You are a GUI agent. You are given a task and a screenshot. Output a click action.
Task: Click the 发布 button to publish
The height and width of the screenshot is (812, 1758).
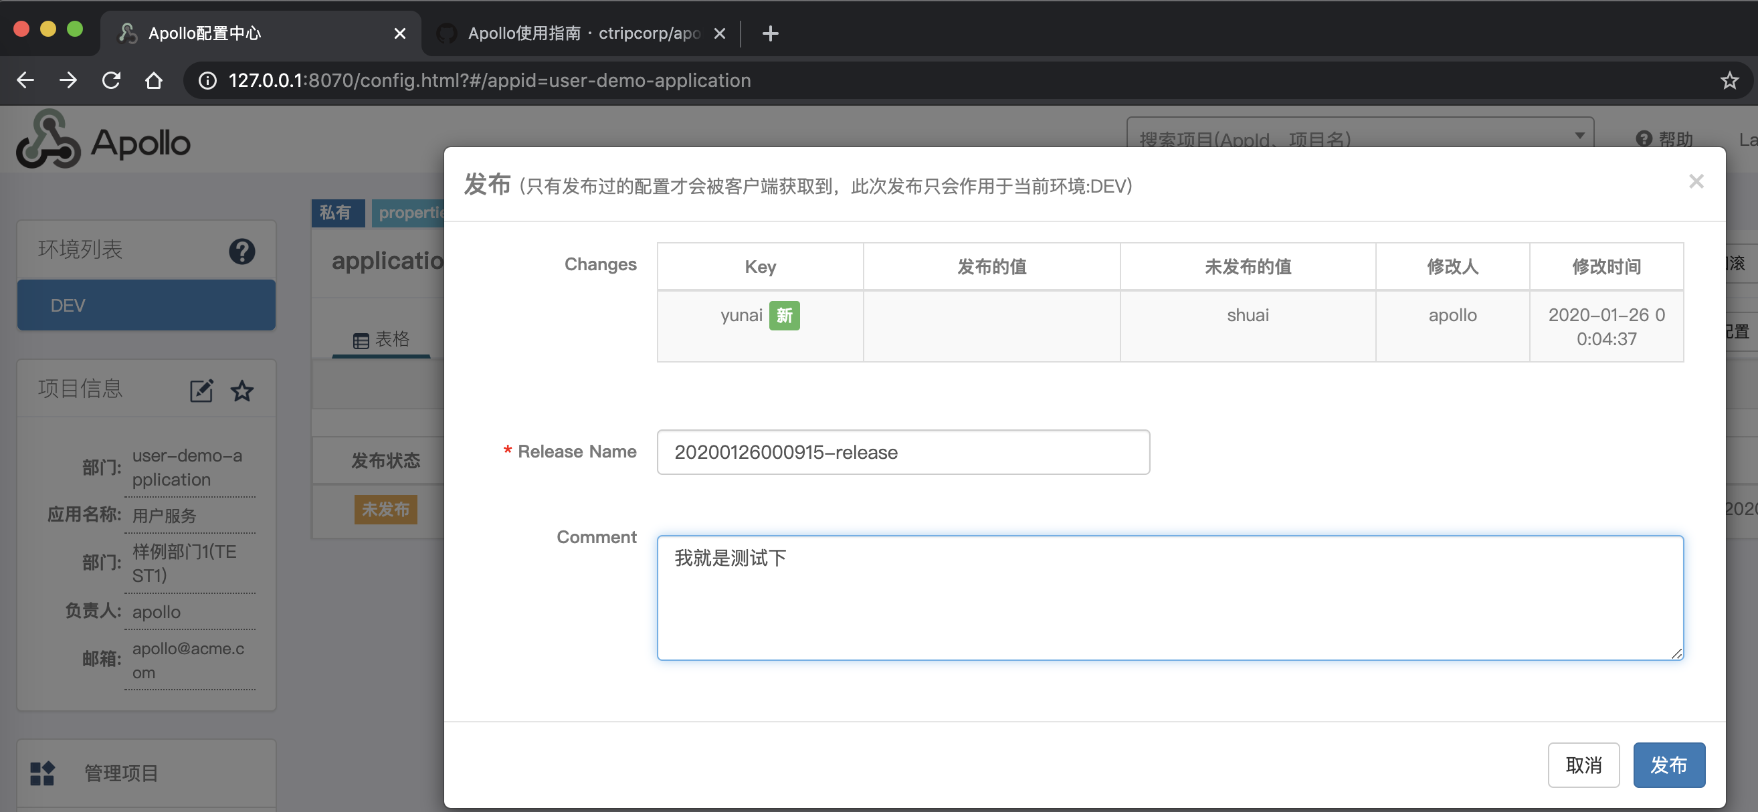[1669, 765]
